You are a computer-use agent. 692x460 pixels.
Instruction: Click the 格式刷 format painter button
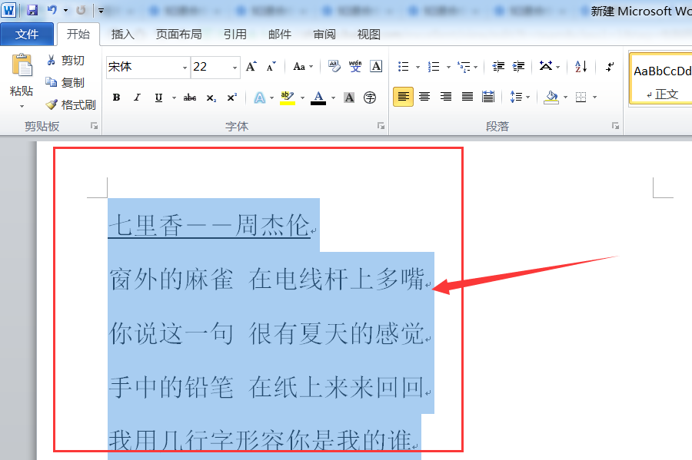coord(71,105)
